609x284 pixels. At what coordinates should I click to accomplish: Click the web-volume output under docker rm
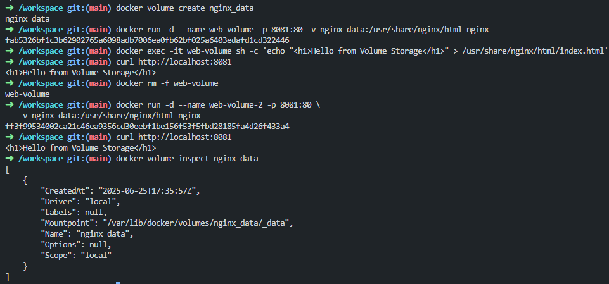coord(27,94)
